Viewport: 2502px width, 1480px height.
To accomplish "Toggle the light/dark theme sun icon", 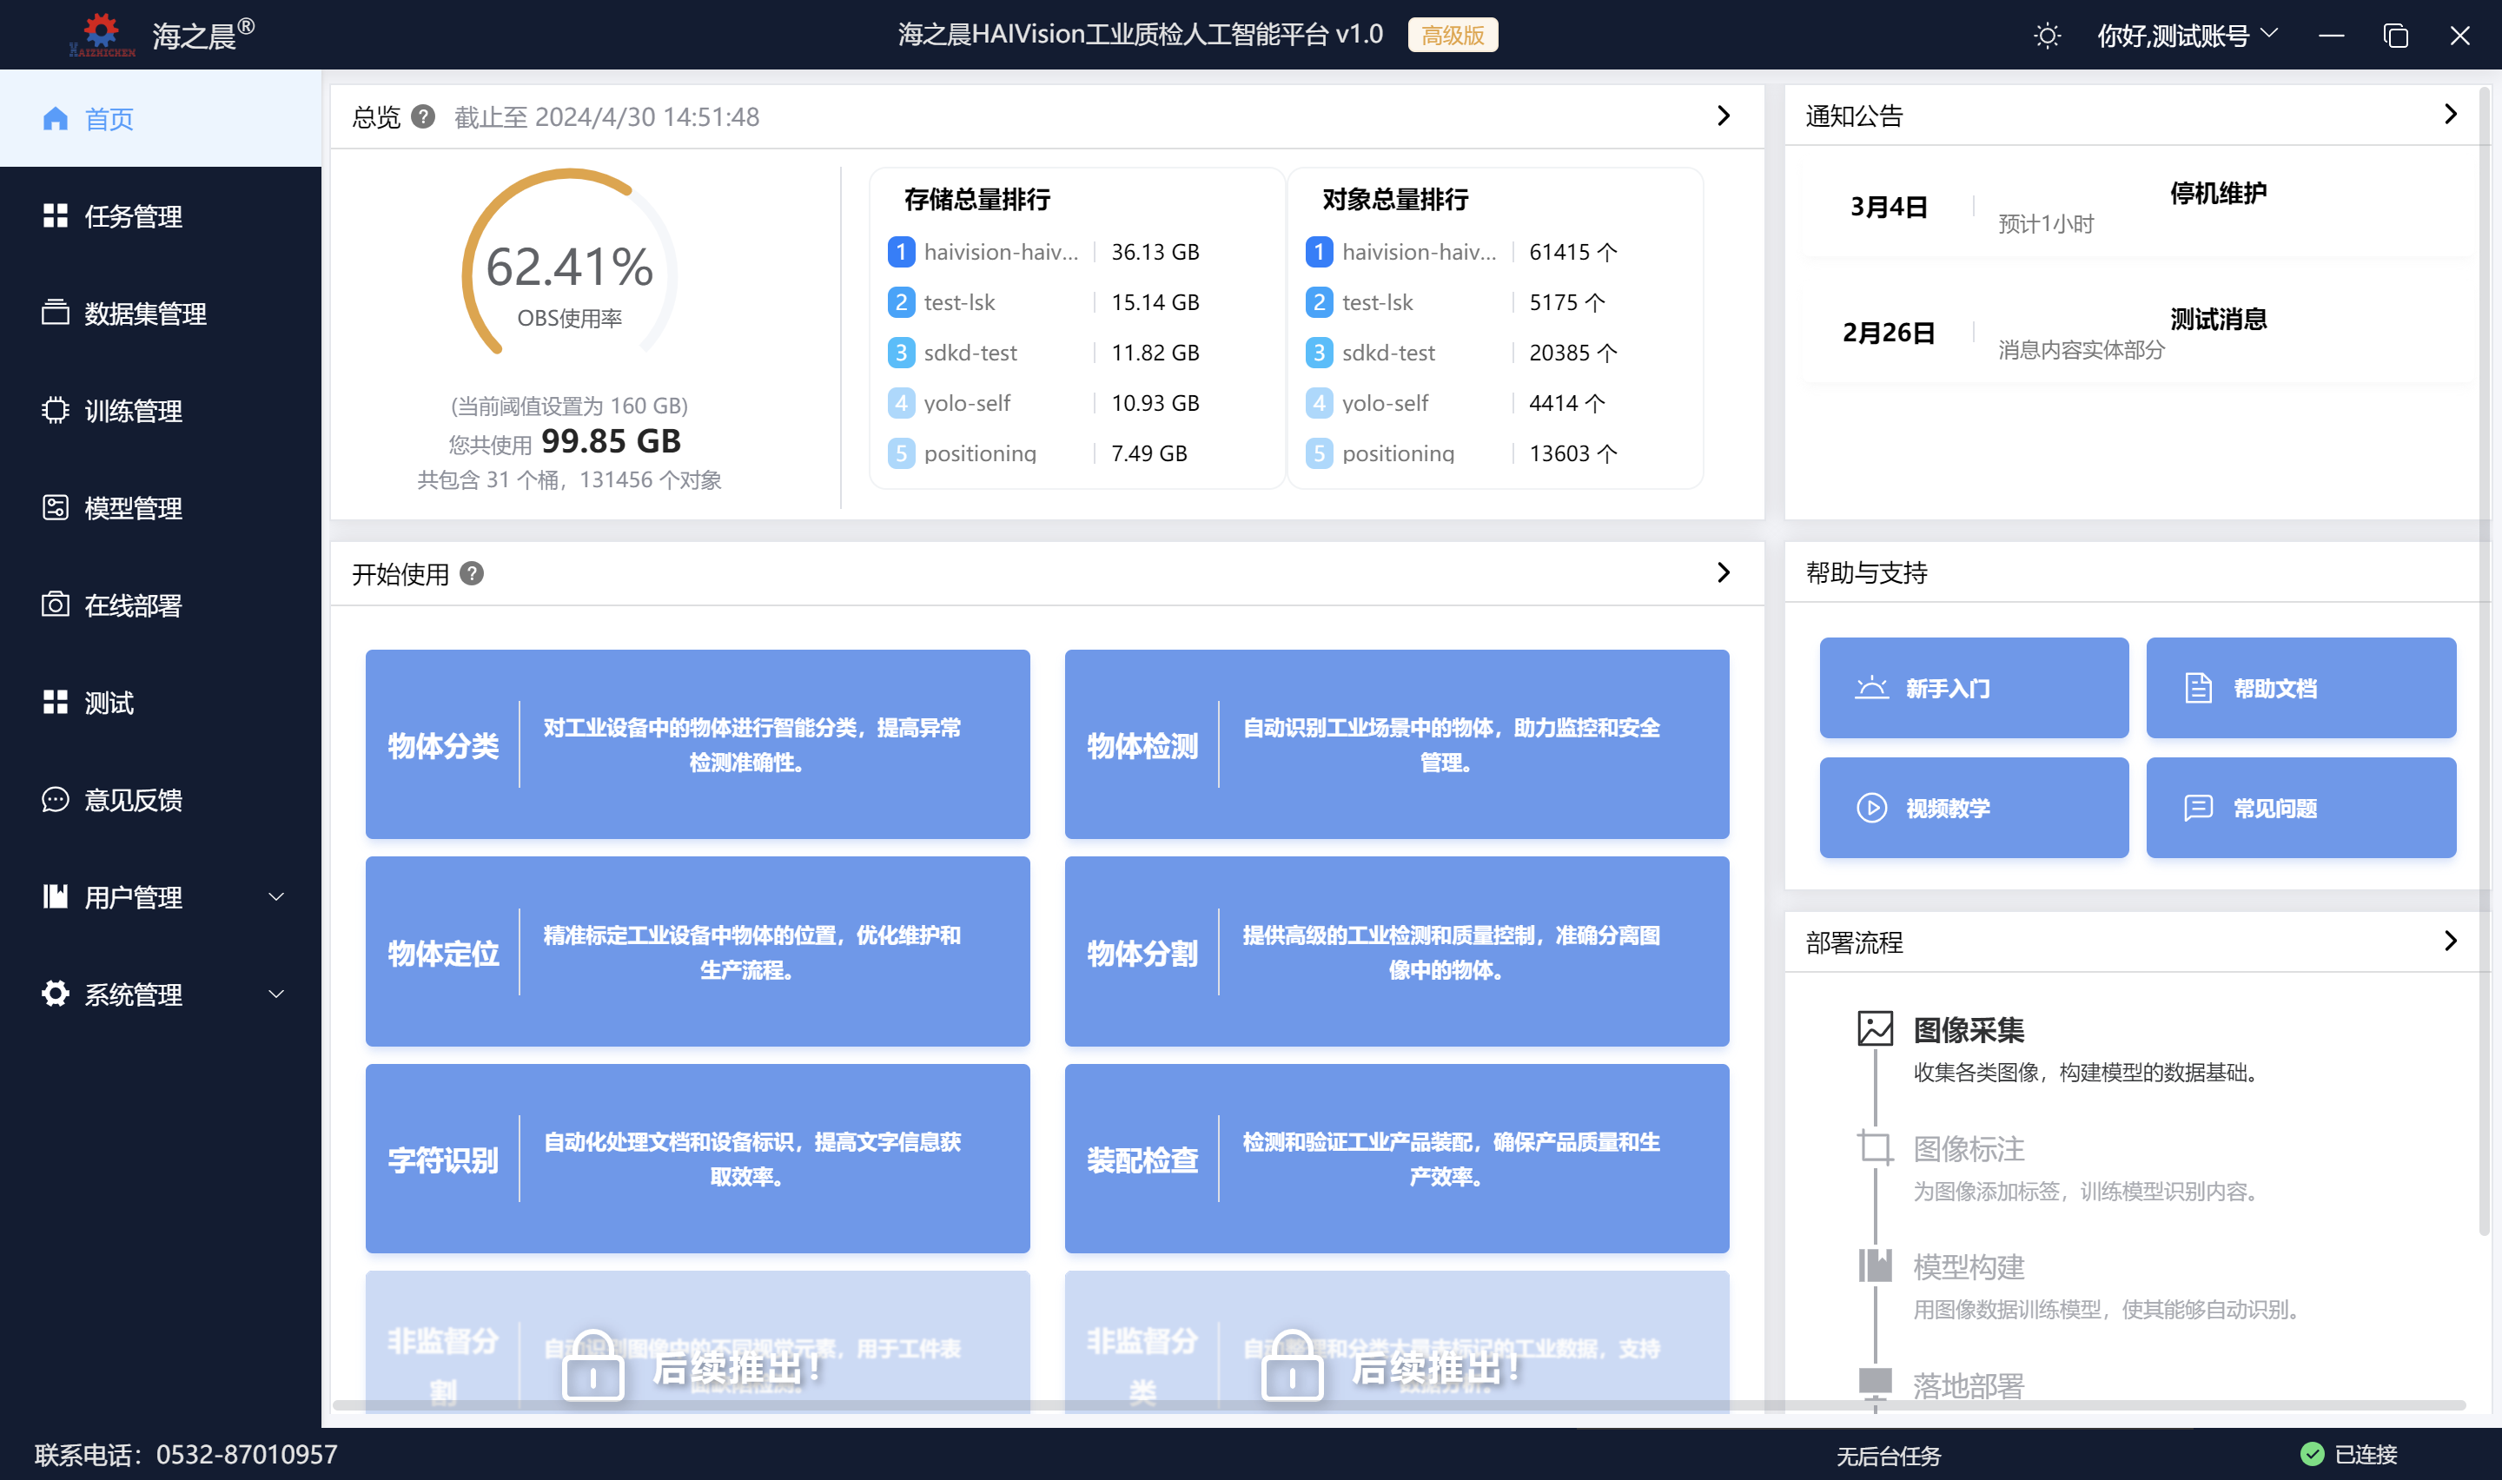I will pyautogui.click(x=2046, y=36).
